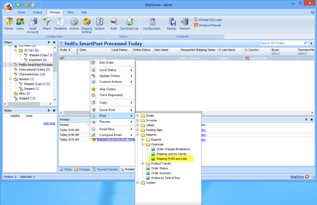Open the Stores manager

(9, 24)
